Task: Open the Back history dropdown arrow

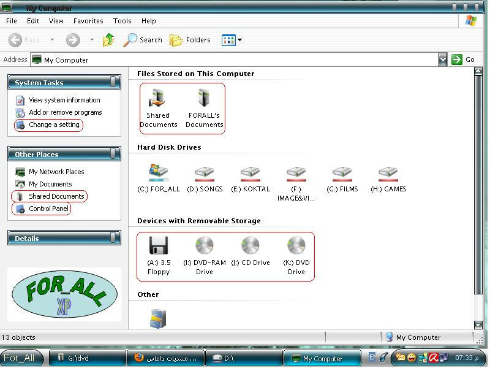Action: pyautogui.click(x=52, y=40)
